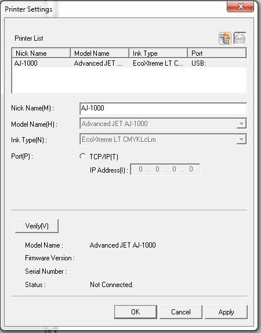Image resolution: width=261 pixels, height=333 pixels.
Task: Expand the Ink Type dropdown arrow
Action: point(241,139)
